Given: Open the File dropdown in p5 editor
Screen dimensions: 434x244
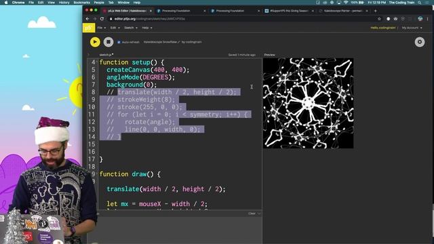Looking at the screenshot, I should point(101,28).
